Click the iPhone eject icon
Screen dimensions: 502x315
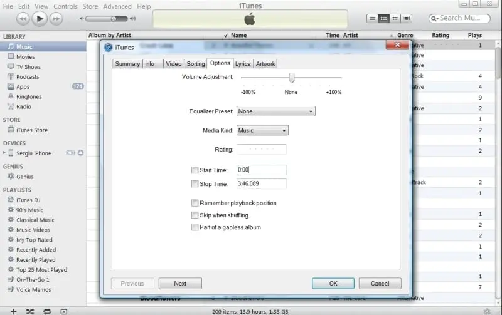pyautogui.click(x=80, y=153)
